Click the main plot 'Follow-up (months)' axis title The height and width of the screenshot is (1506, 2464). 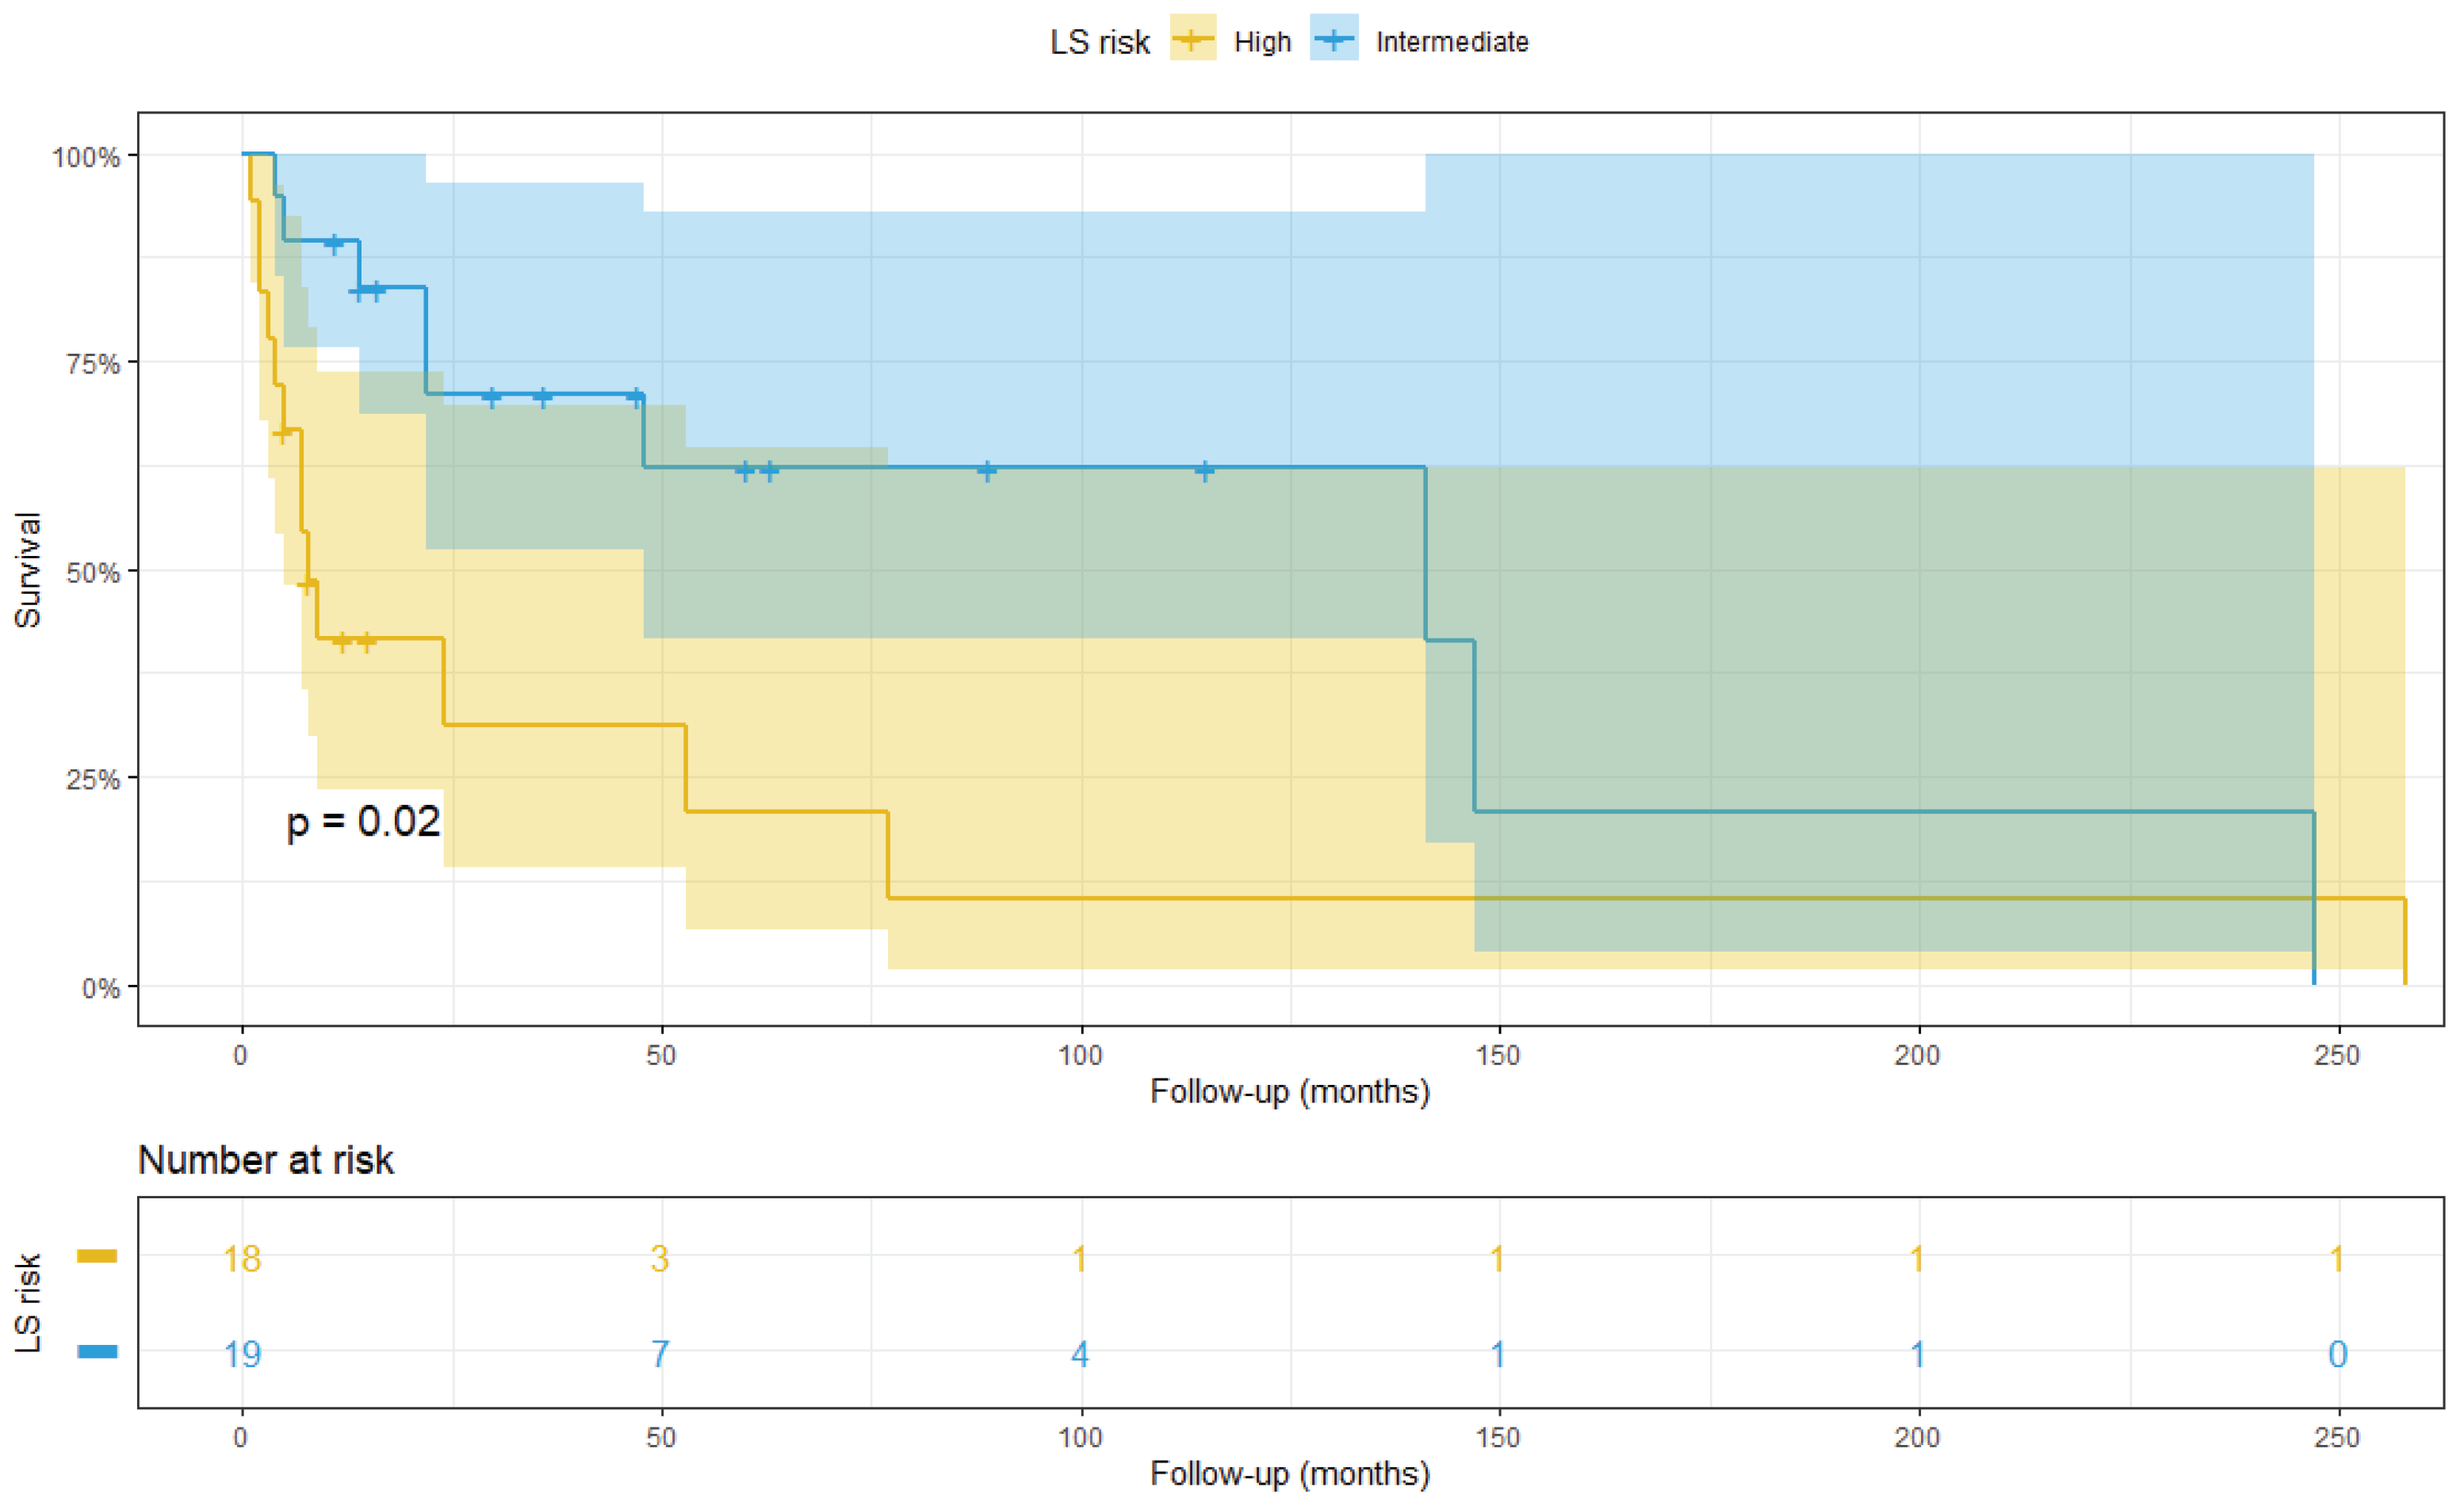(1290, 1091)
